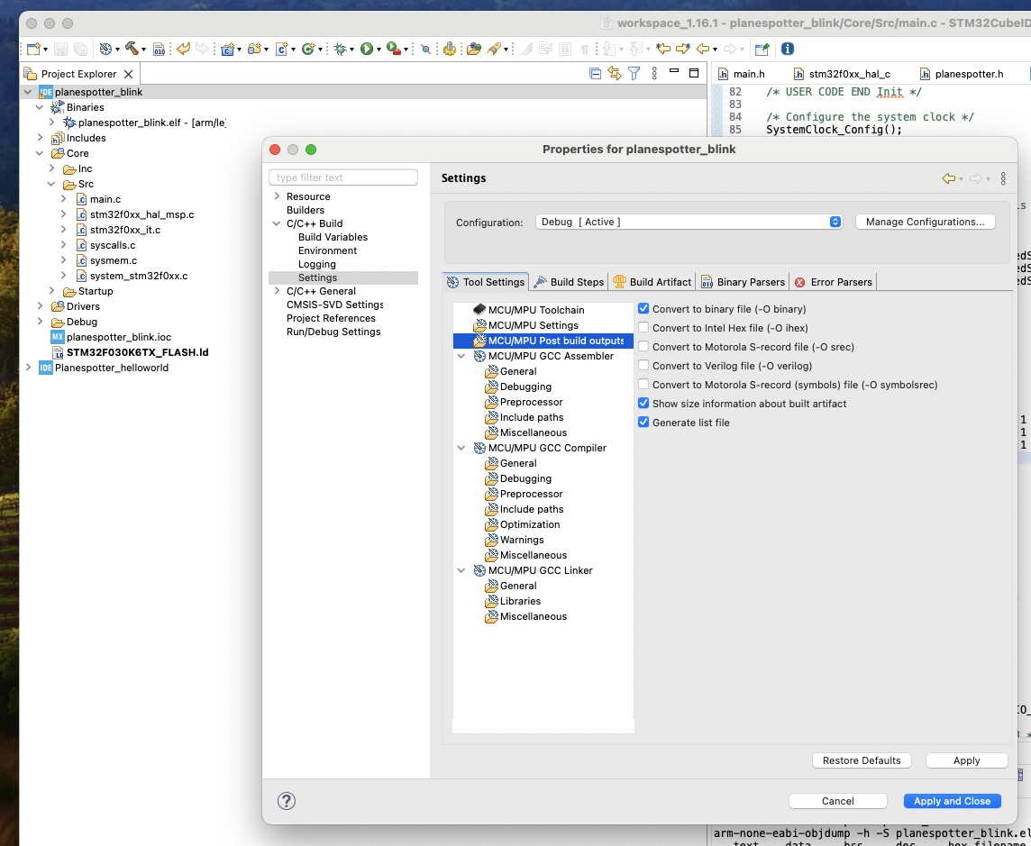Select Libraries under GCC Linker

pos(520,601)
